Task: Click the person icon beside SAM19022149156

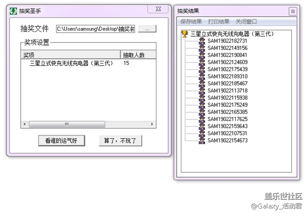Action: (x=202, y=48)
